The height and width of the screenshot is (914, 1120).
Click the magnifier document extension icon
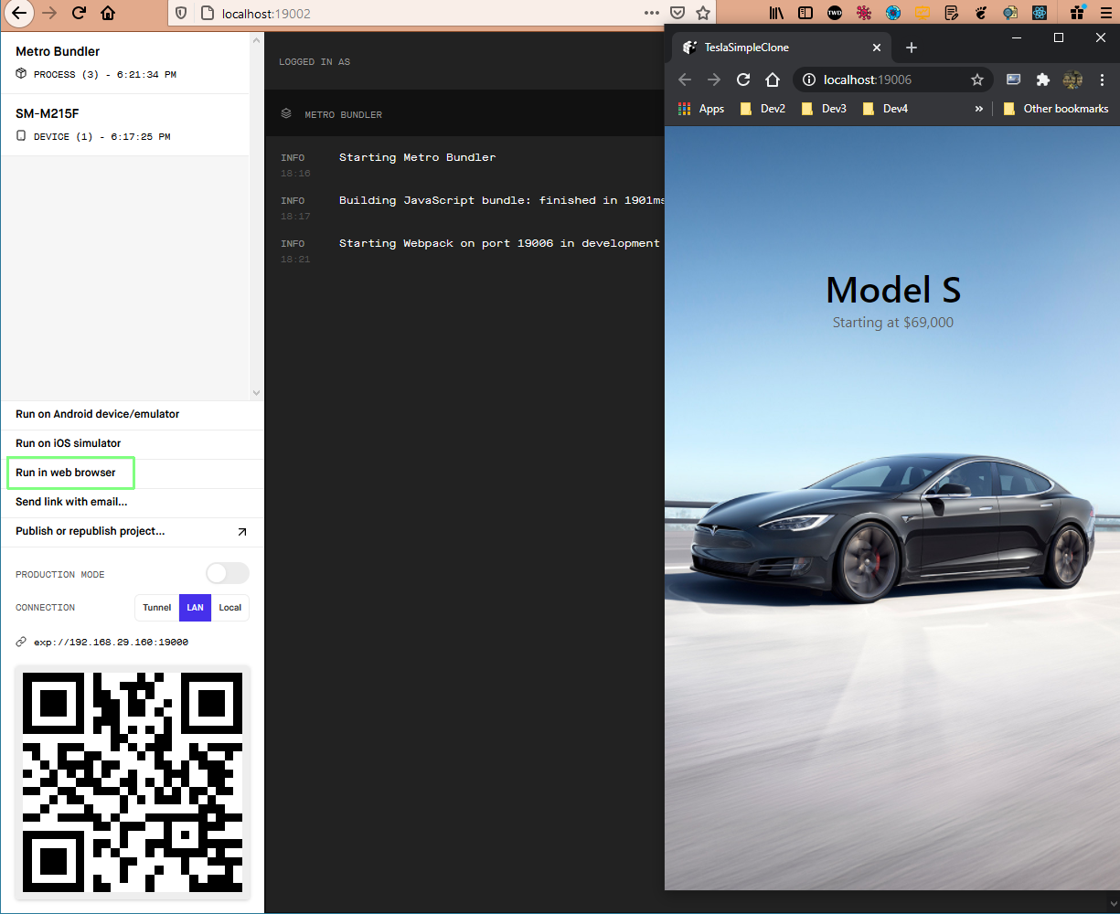click(1010, 13)
